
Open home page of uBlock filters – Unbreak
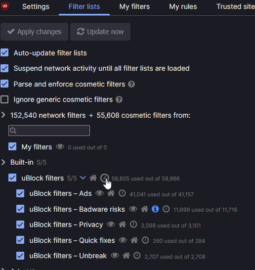pyautogui.click(x=127, y=256)
